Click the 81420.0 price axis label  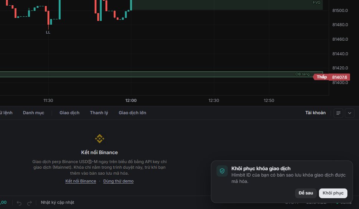[x=340, y=68]
